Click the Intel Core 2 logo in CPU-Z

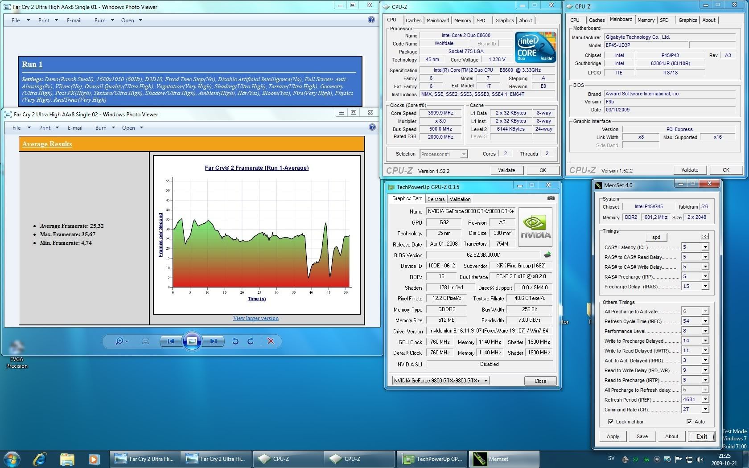(x=535, y=47)
